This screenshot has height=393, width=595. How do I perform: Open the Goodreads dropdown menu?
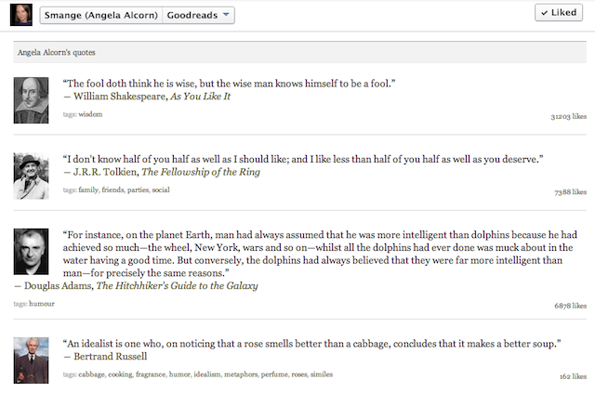[x=198, y=15]
